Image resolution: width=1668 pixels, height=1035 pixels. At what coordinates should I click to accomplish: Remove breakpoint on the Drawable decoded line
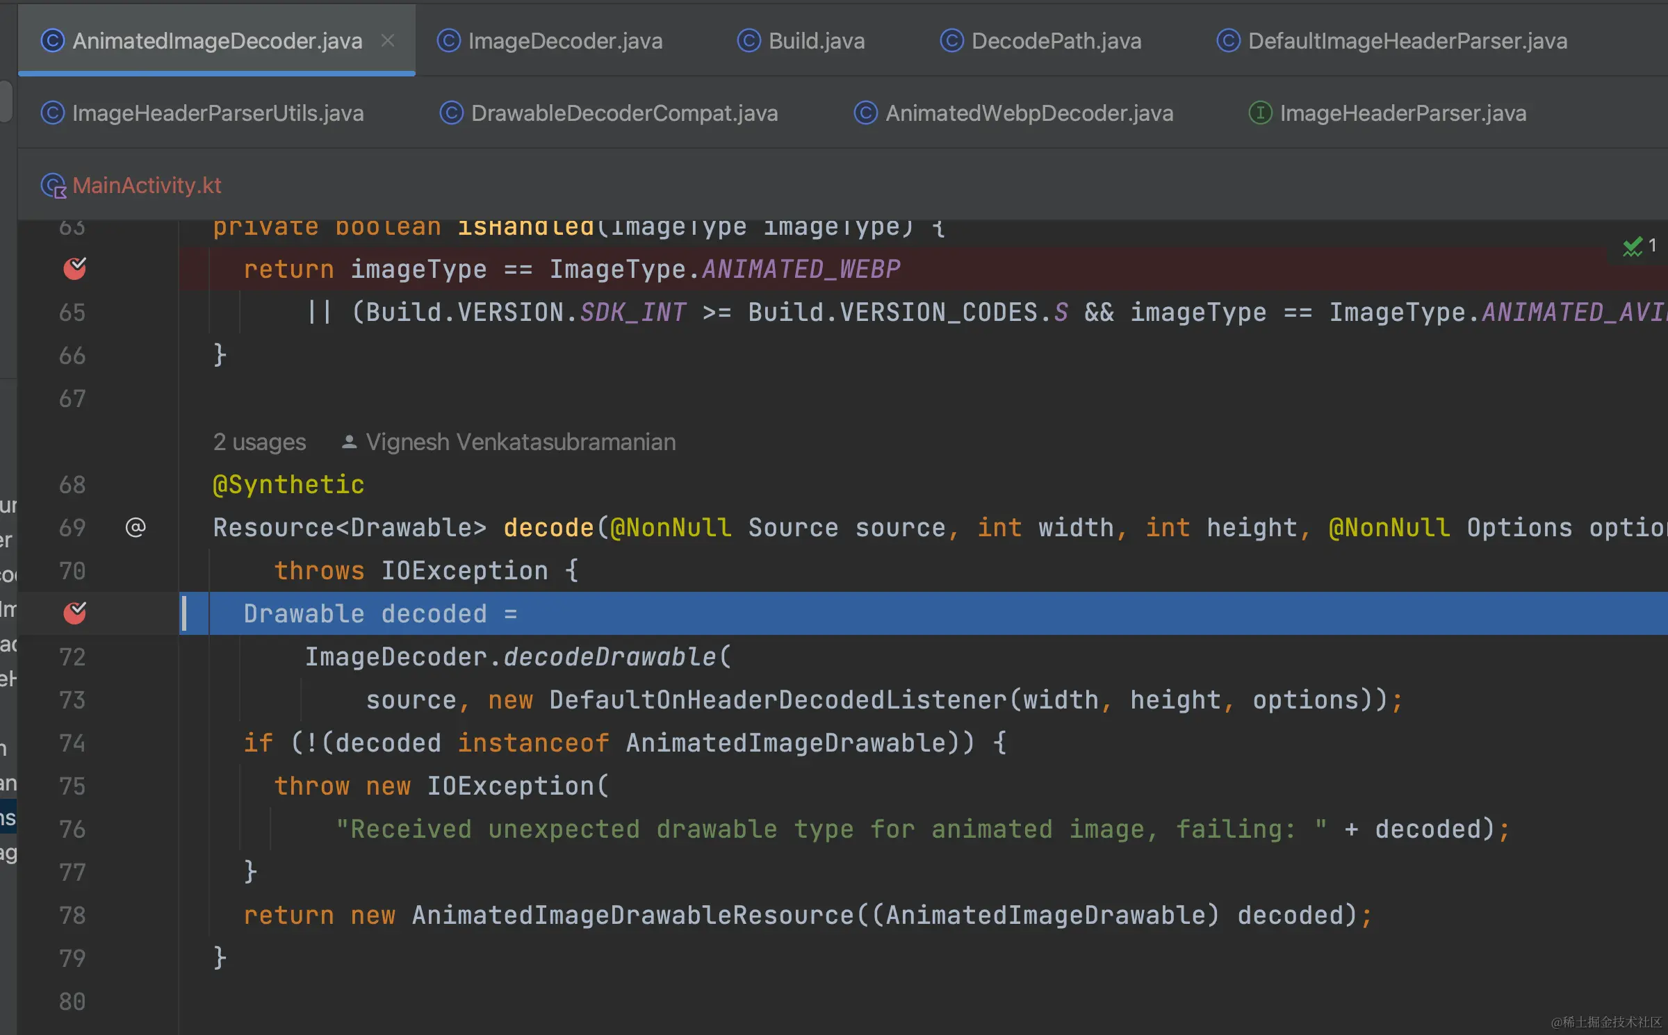(x=74, y=613)
